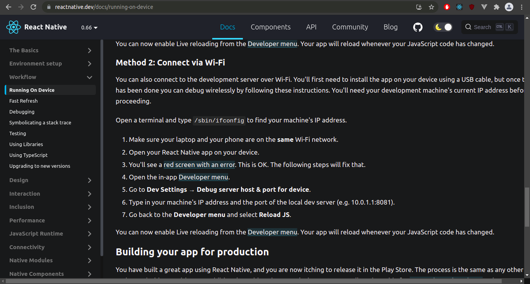
Task: Open Developer menu link in step 4
Action: (203, 177)
